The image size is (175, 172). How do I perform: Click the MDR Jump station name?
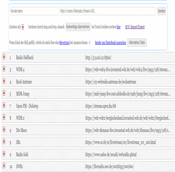click(x=23, y=94)
